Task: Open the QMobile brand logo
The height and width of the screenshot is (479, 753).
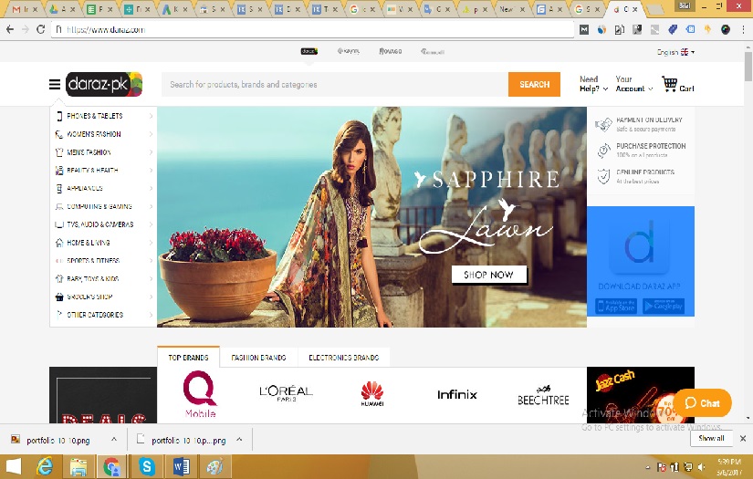Action: [x=200, y=394]
